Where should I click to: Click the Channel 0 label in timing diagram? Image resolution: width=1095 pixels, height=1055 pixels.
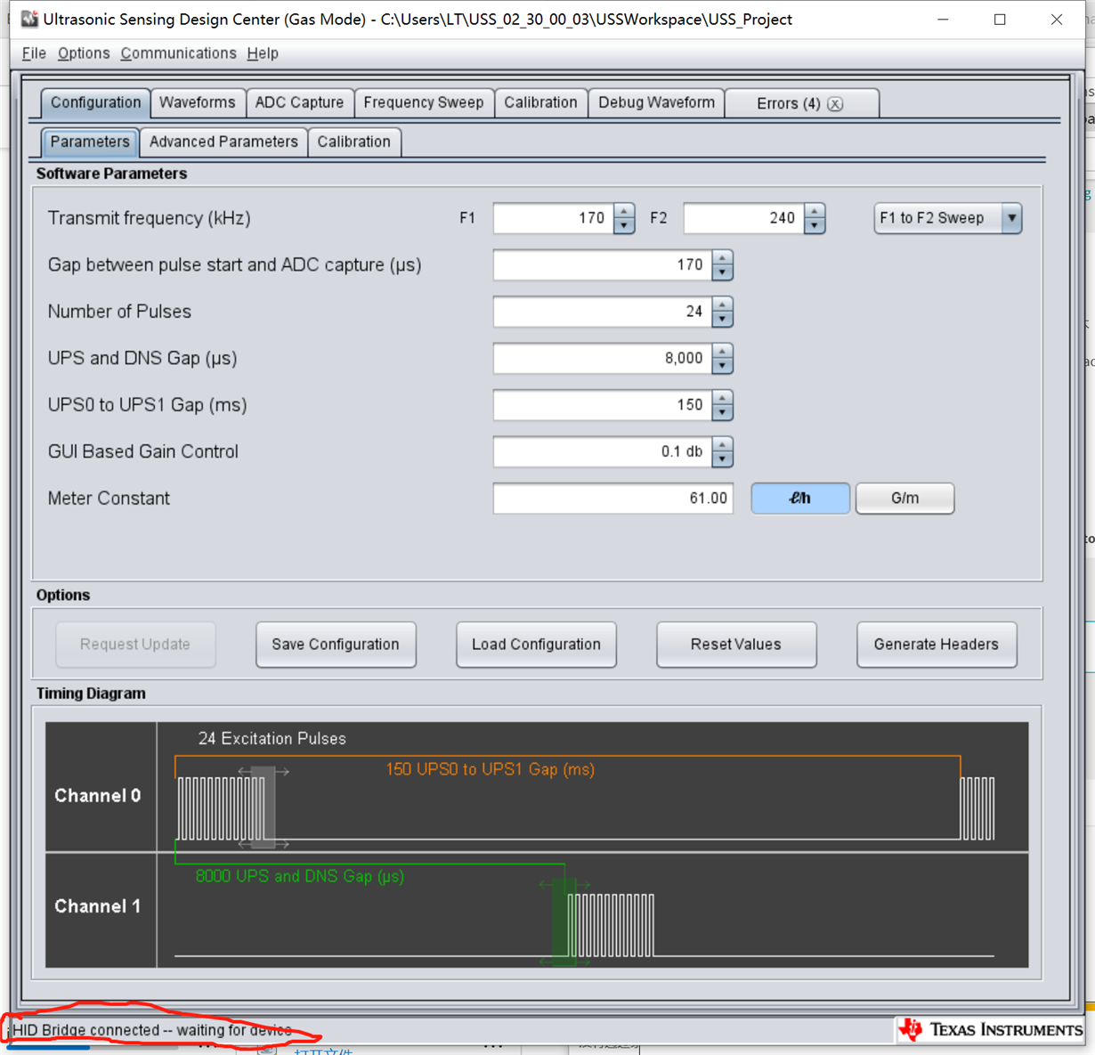(98, 796)
